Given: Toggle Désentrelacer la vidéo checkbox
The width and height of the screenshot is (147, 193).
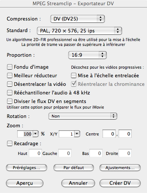Looking at the screenshot, I should point(10,84).
